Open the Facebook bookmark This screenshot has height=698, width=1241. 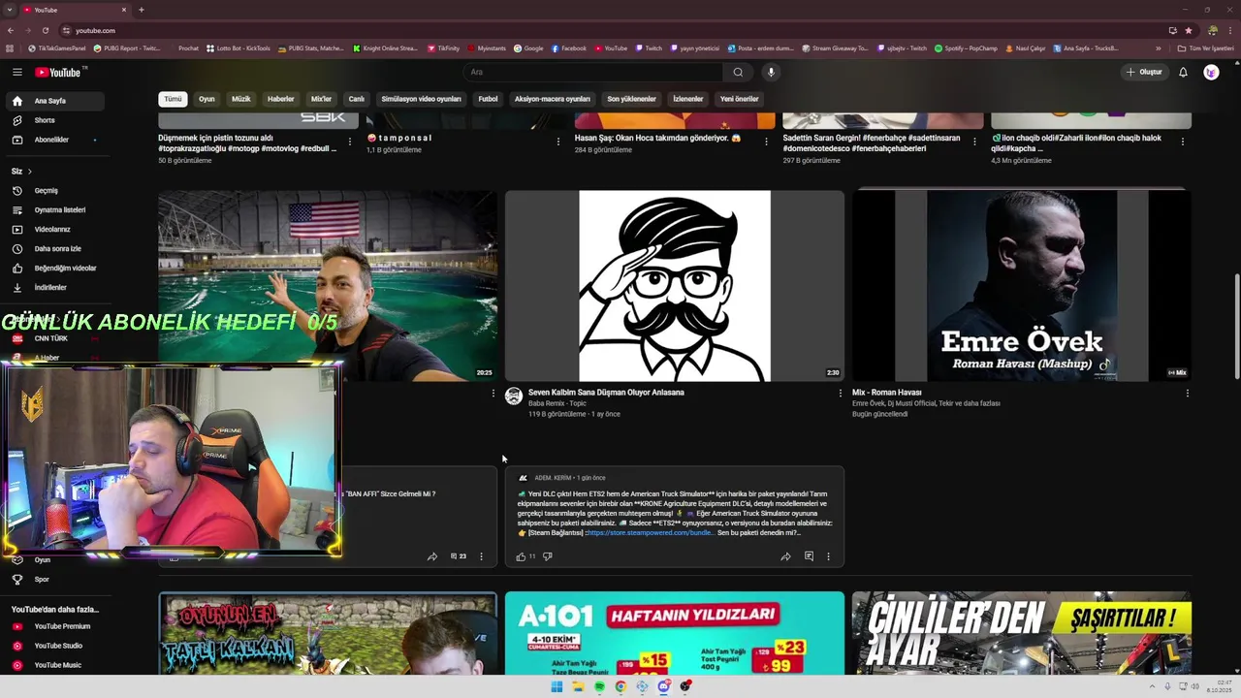[x=569, y=48]
